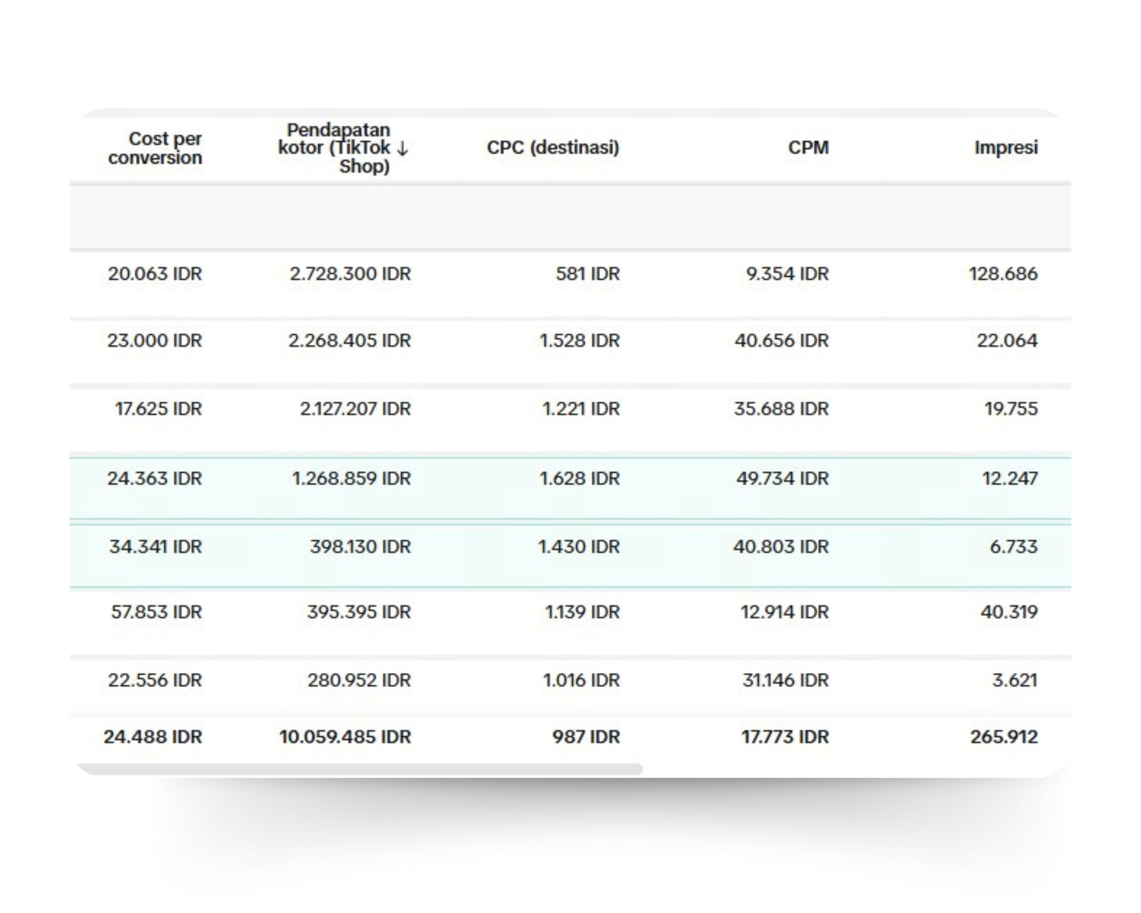1141x913 pixels.
Task: Select the 280.952 IDR revenue cell
Action: tap(359, 680)
